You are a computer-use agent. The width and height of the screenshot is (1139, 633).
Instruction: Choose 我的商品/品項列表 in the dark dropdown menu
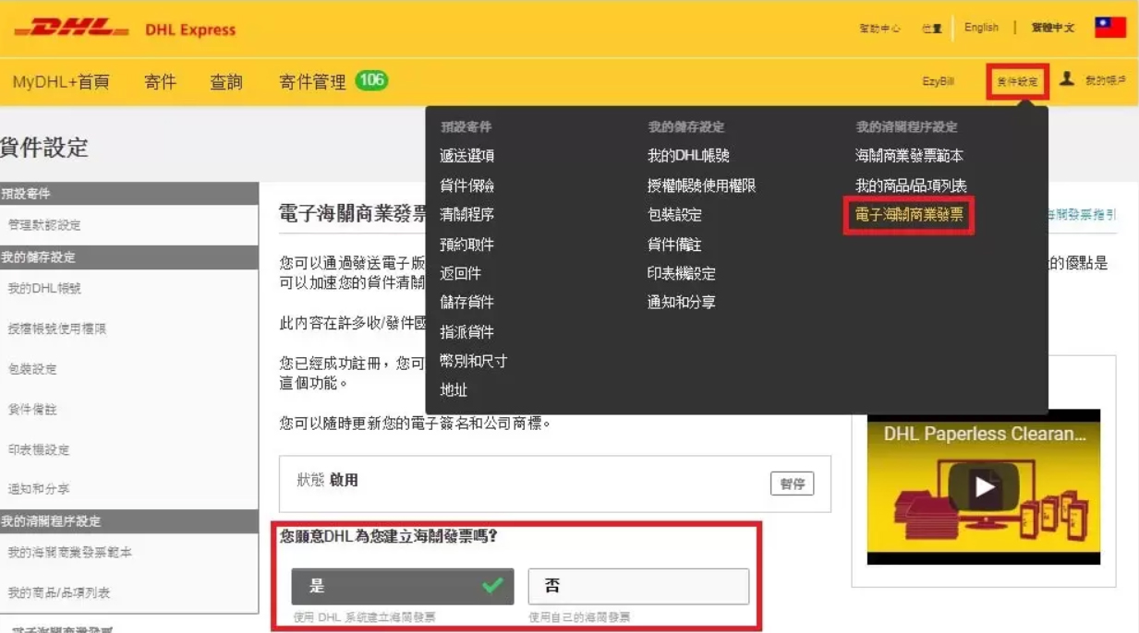911,185
